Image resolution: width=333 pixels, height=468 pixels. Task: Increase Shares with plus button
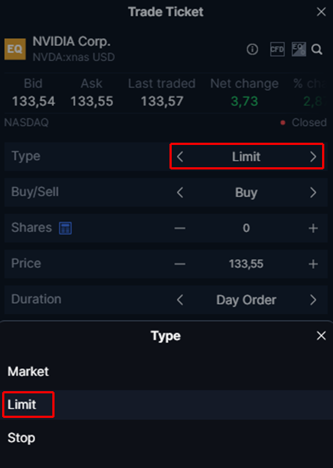(313, 228)
